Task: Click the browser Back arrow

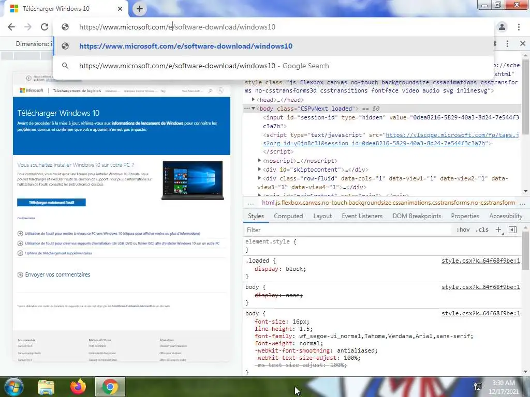Action: click(x=11, y=27)
